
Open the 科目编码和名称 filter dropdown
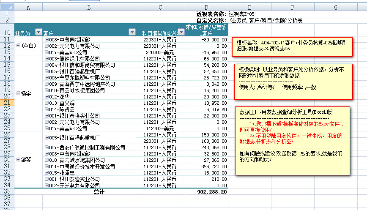tap(181, 33)
